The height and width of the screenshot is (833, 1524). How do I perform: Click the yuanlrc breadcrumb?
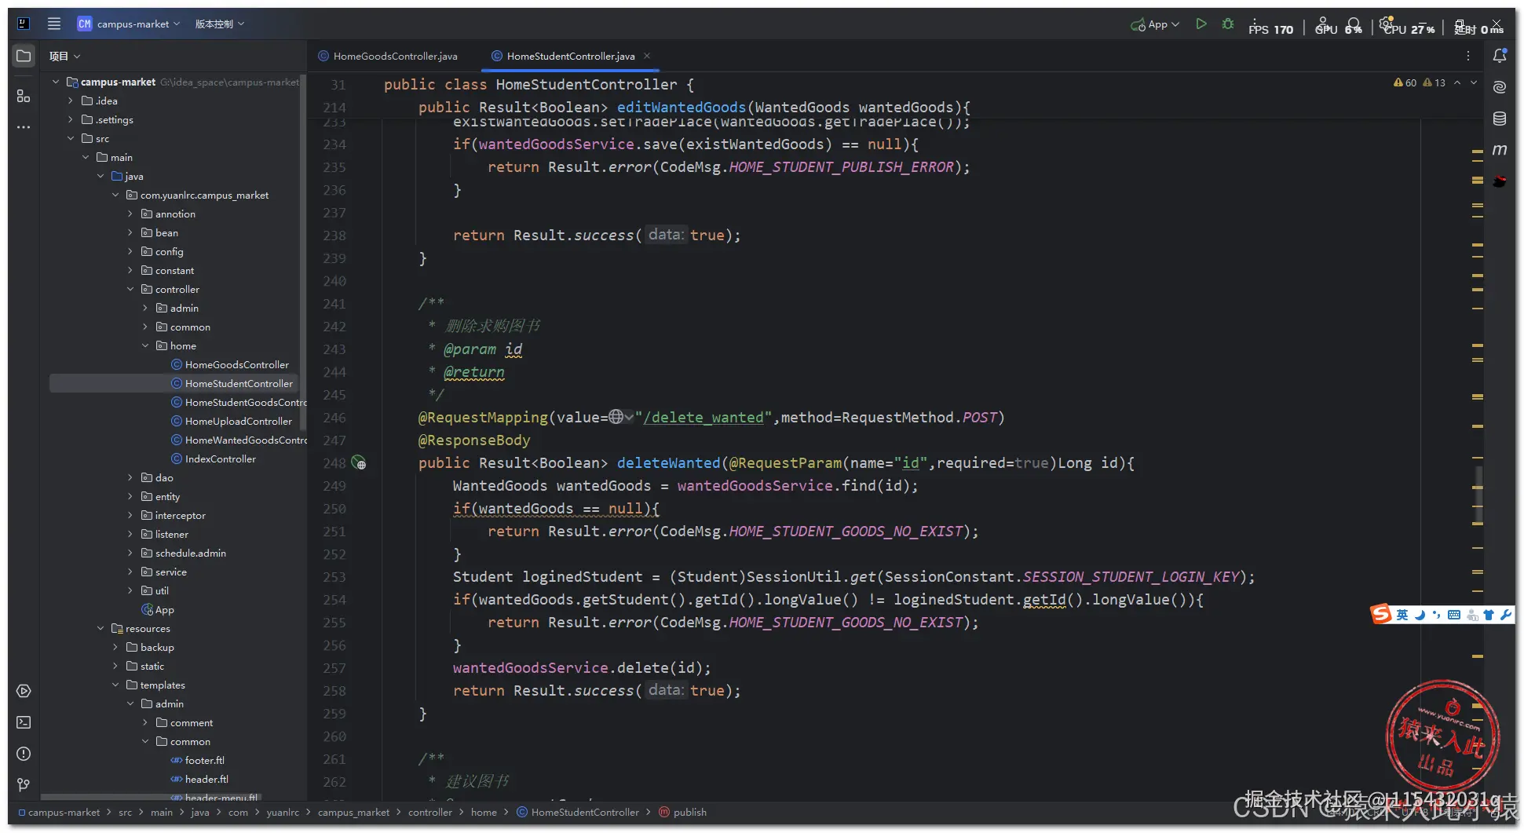pyautogui.click(x=283, y=812)
